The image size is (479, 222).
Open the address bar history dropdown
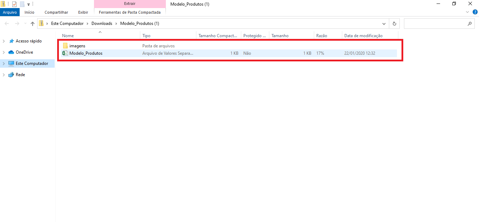tap(384, 23)
